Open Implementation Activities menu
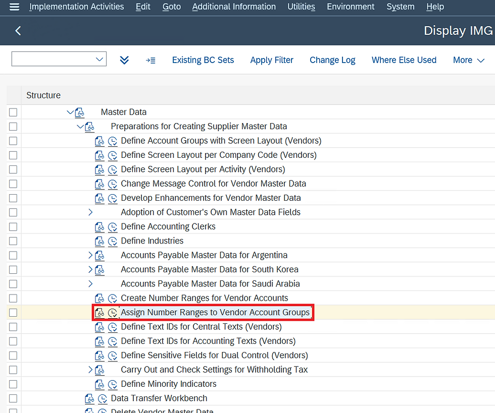 point(76,7)
